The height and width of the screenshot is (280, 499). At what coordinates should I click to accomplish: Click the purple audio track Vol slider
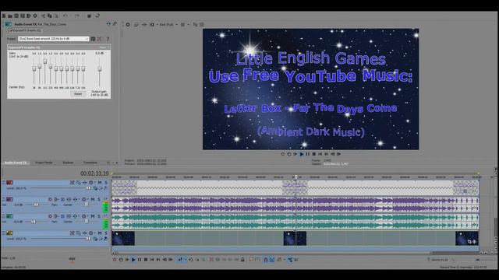coord(37,205)
